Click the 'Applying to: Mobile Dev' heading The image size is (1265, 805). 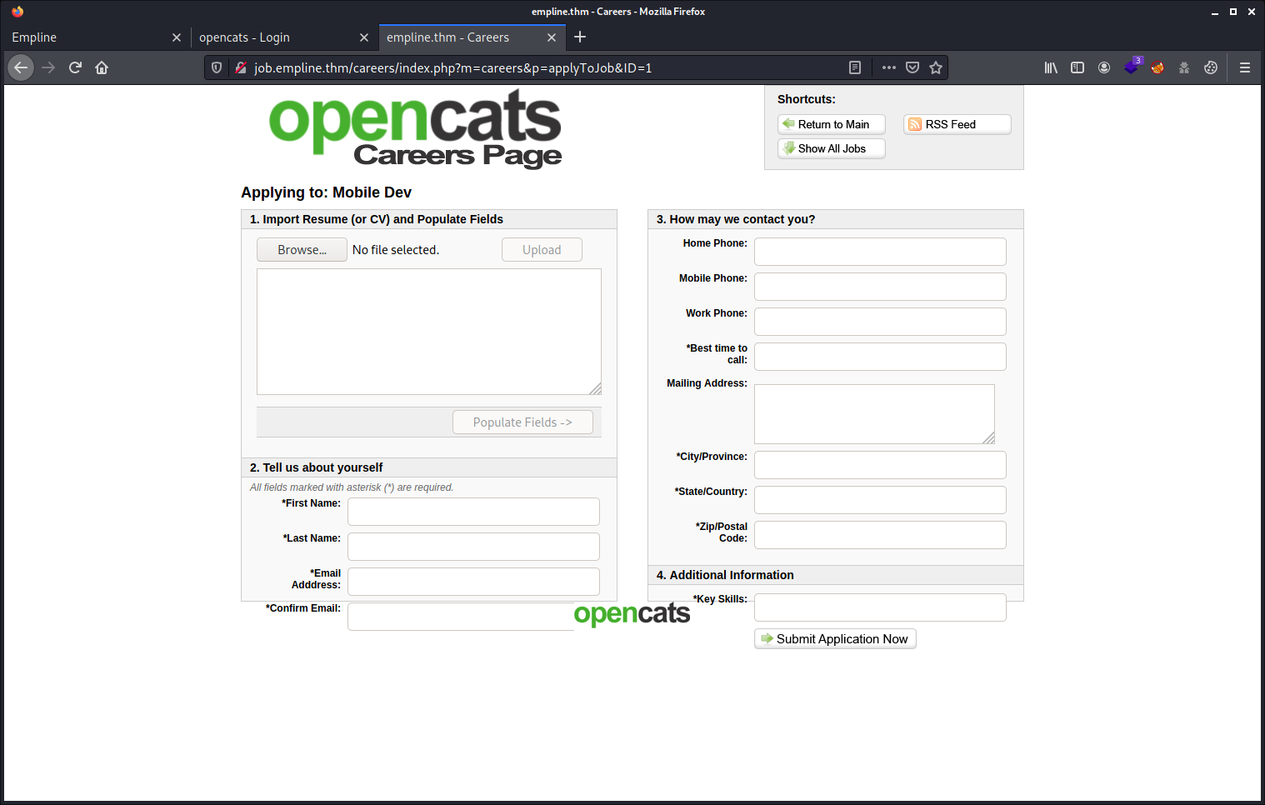pyautogui.click(x=326, y=192)
